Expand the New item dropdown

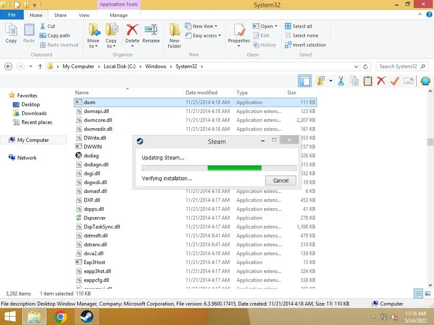click(x=216, y=26)
